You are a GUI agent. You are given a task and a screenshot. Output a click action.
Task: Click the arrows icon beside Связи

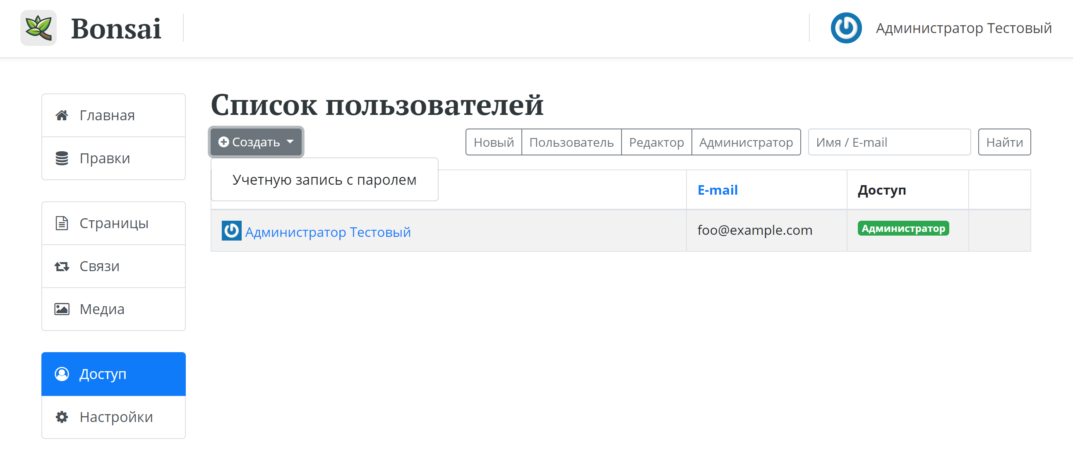point(62,266)
